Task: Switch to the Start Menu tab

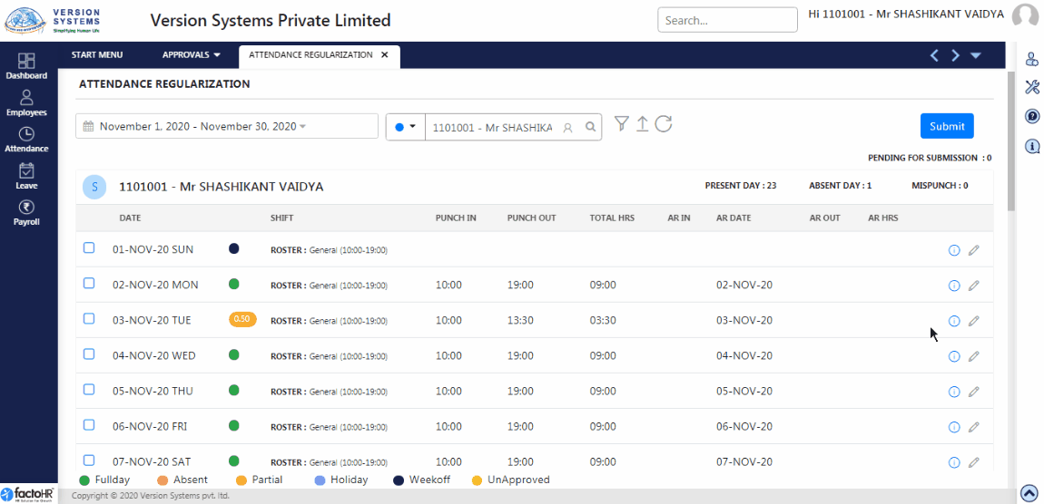Action: click(97, 55)
